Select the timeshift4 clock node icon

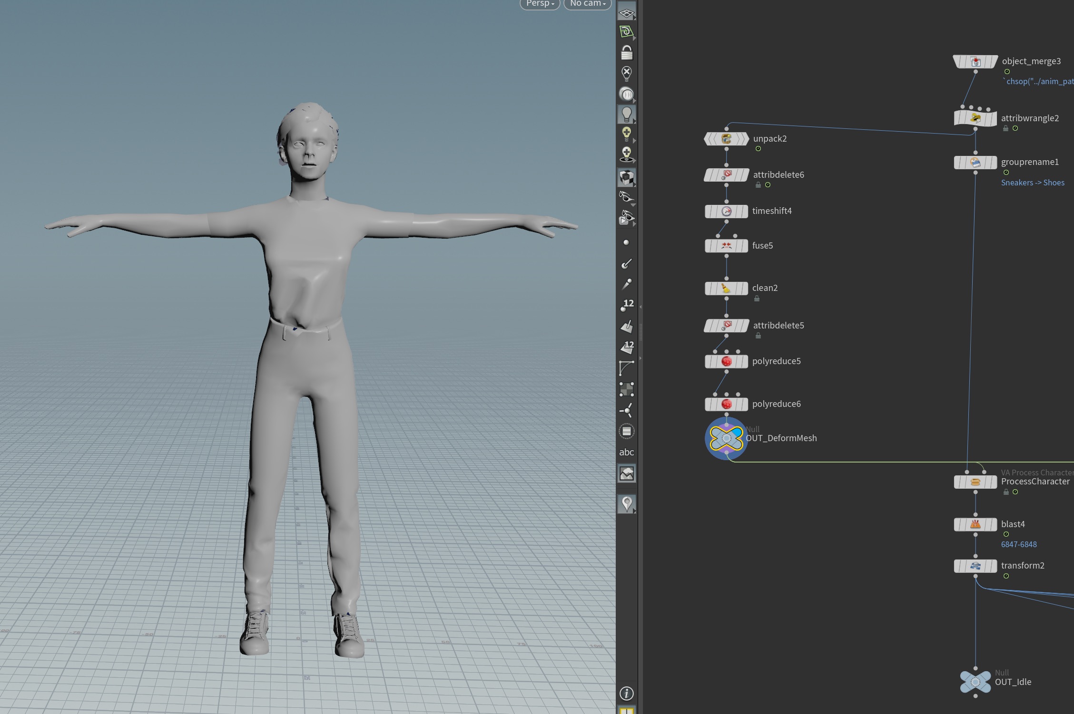click(x=726, y=212)
